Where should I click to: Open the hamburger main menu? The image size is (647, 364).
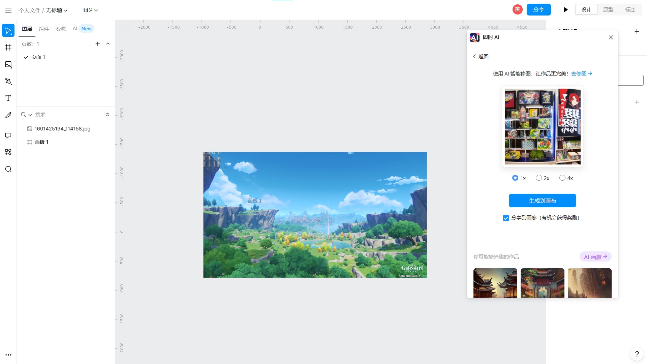pyautogui.click(x=8, y=10)
